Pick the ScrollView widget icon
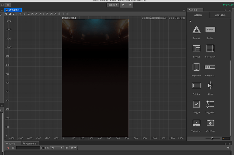The height and width of the screenshot is (155, 234). (x=210, y=48)
